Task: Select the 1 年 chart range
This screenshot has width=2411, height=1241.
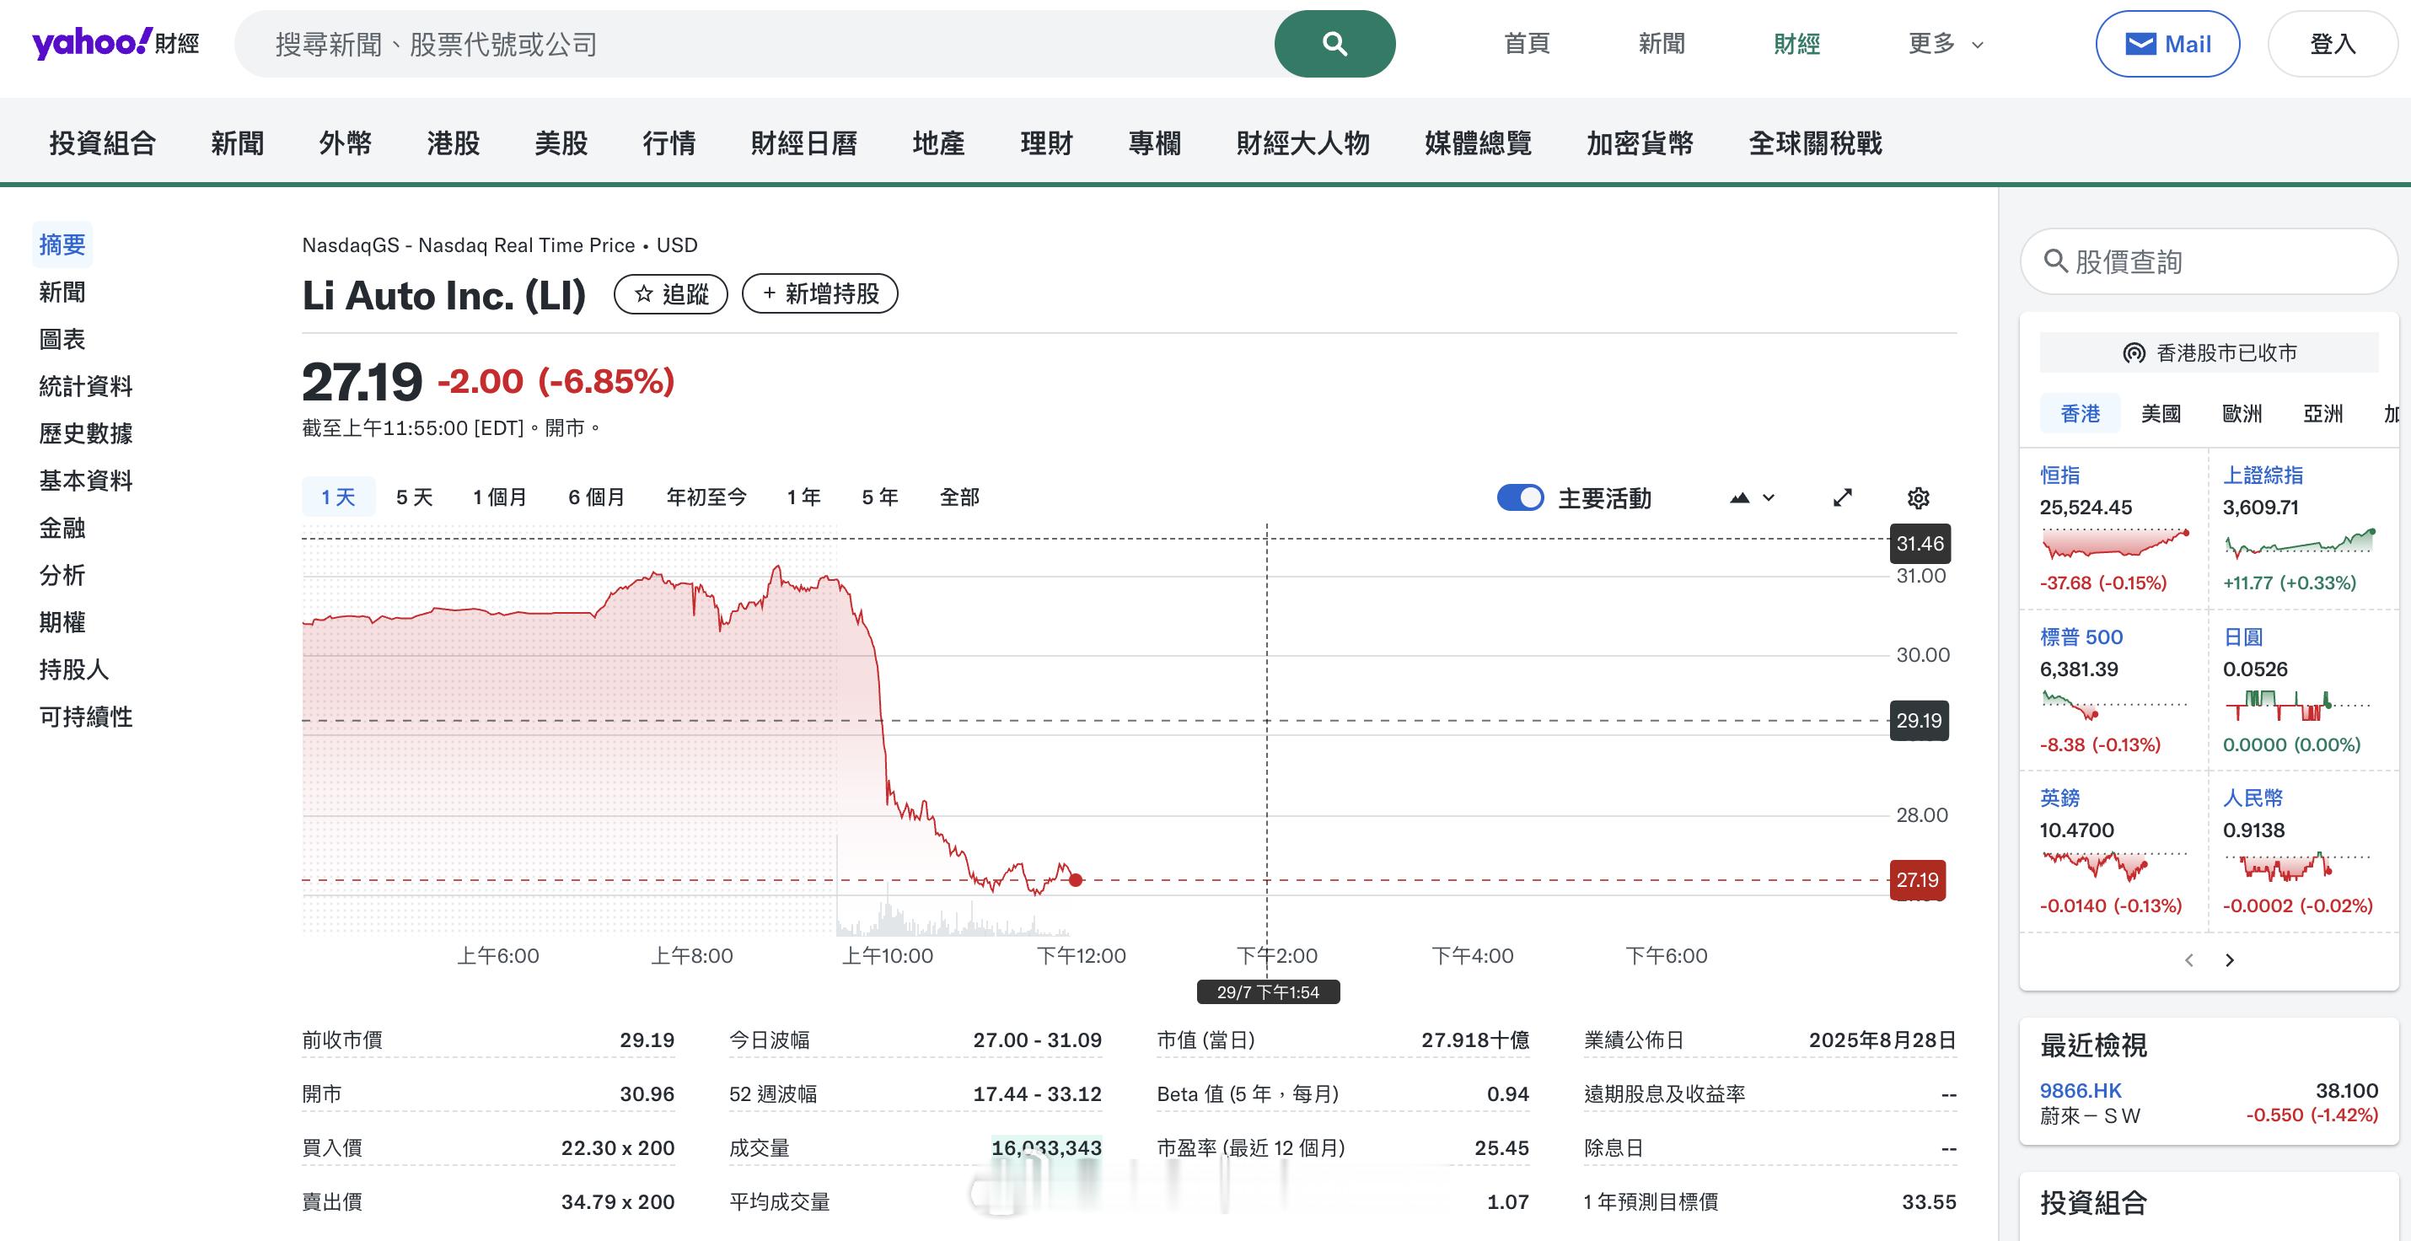Action: click(x=804, y=497)
